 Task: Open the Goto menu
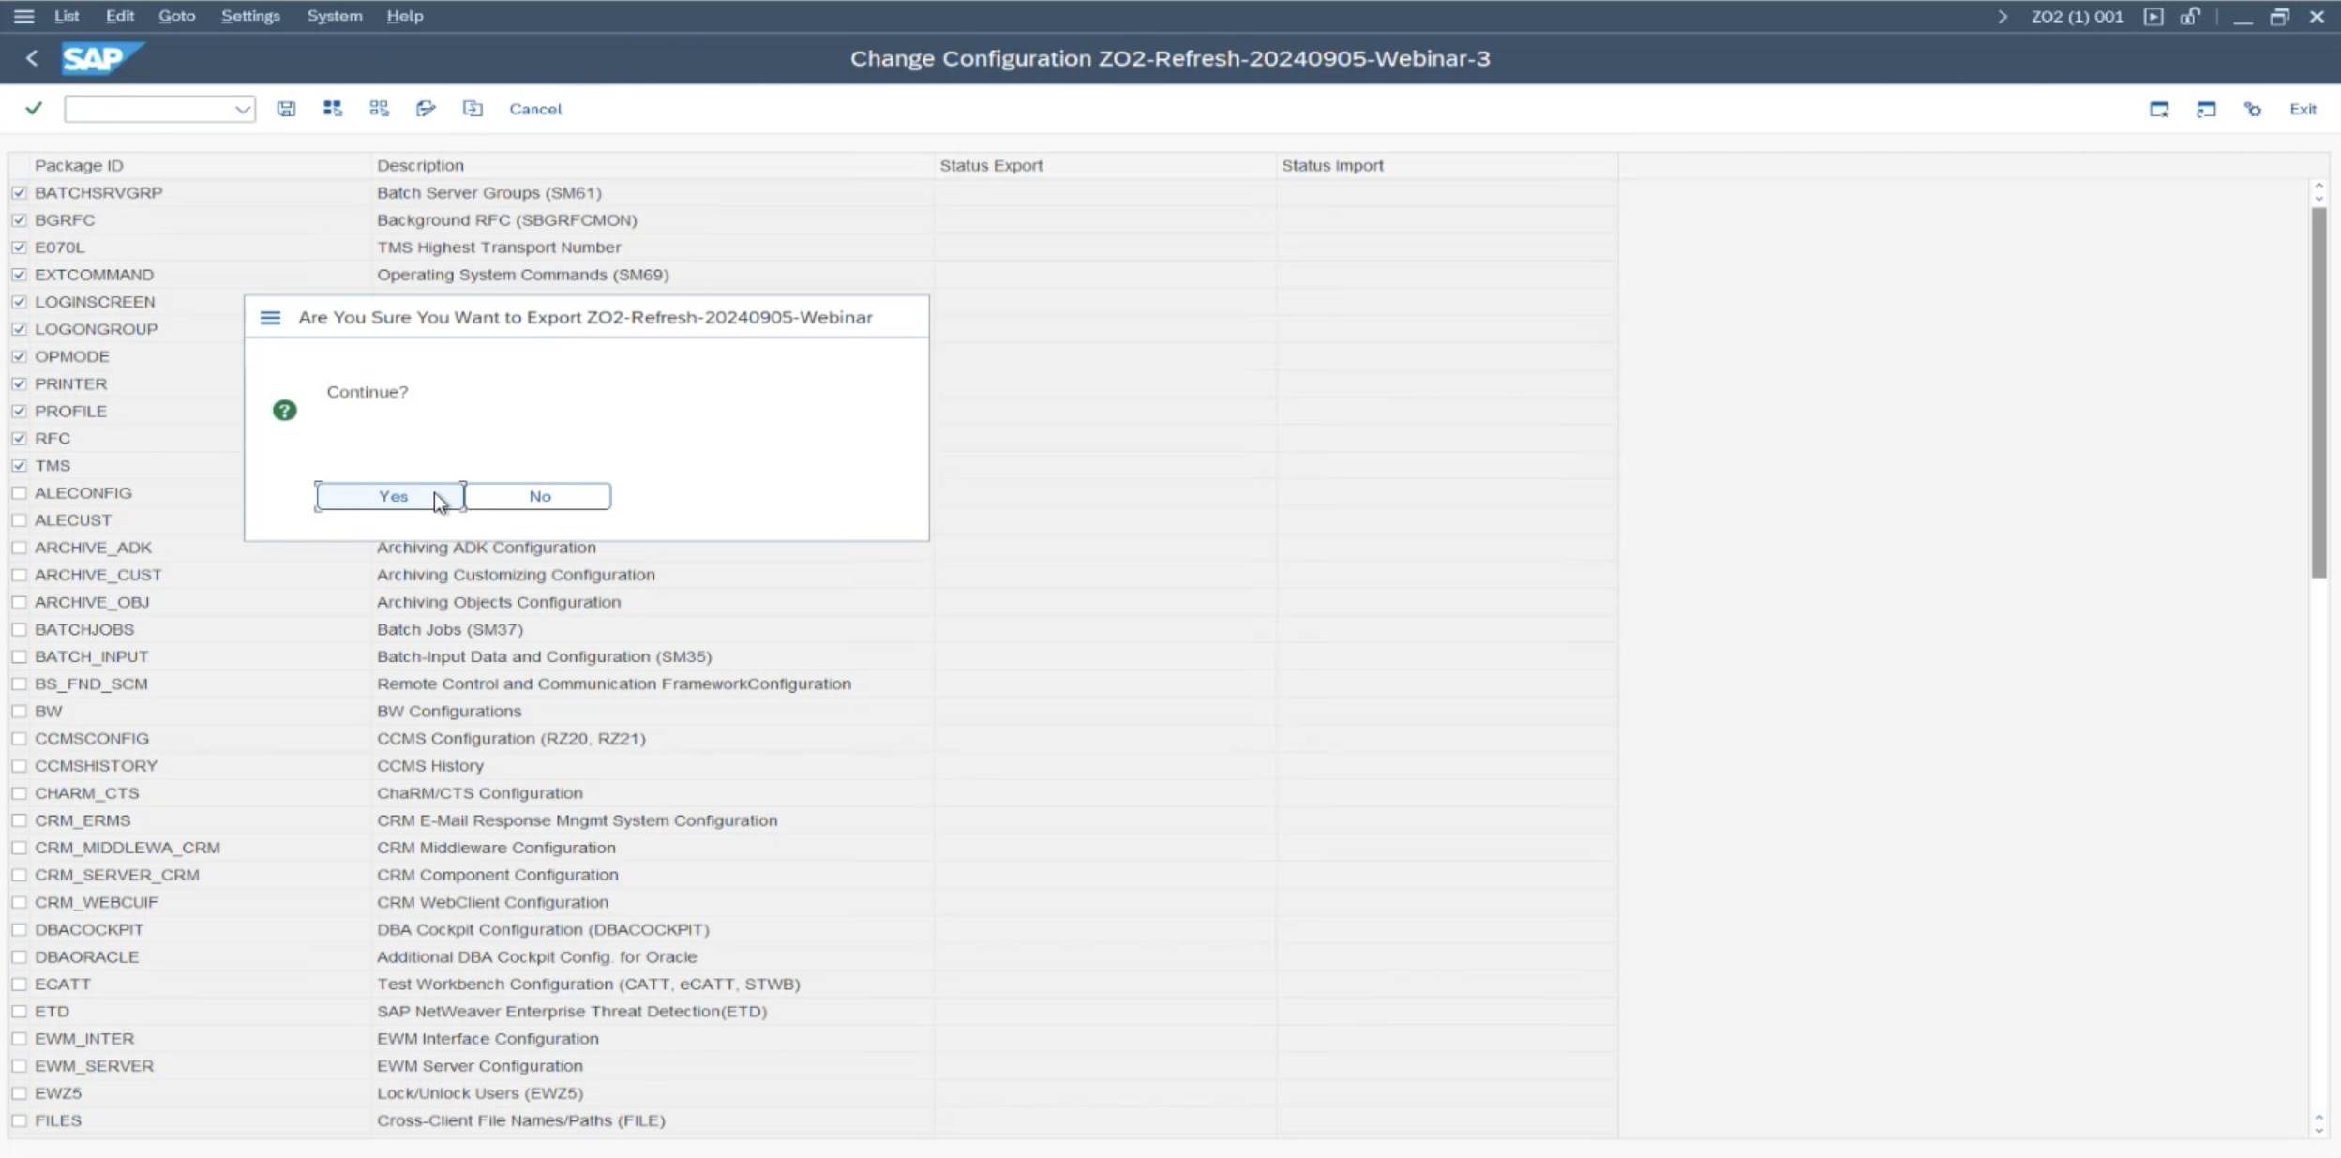click(x=176, y=16)
